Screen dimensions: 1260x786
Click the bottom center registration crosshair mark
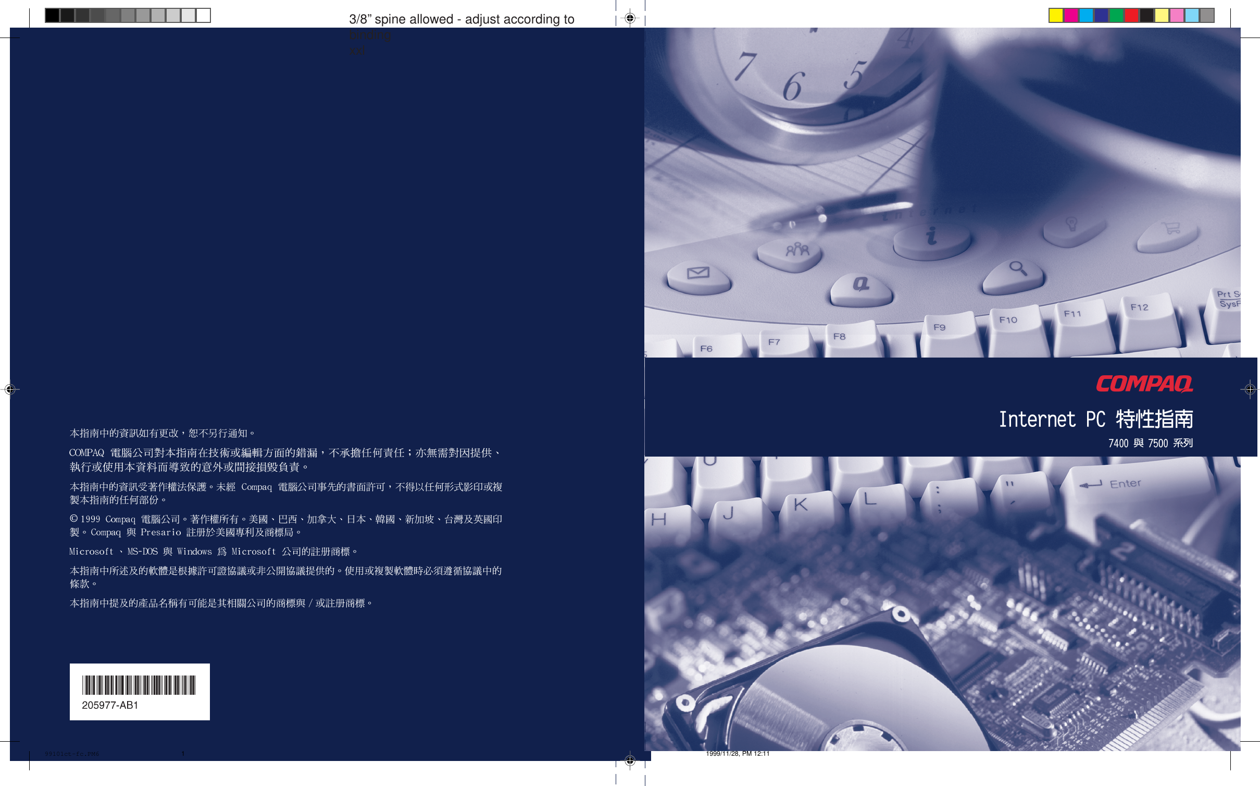point(630,760)
